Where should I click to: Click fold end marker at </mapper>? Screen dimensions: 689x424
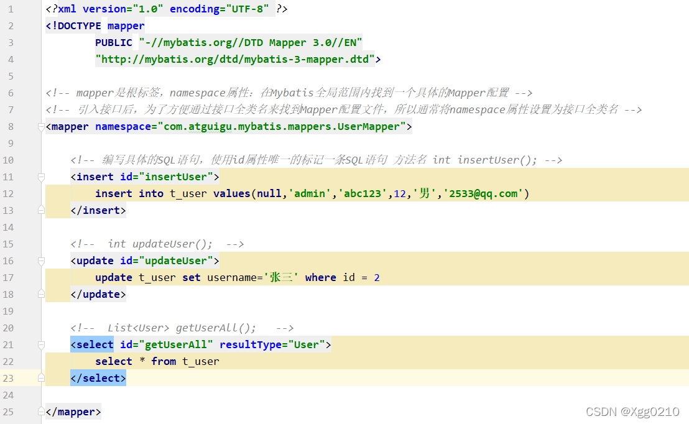point(41,412)
